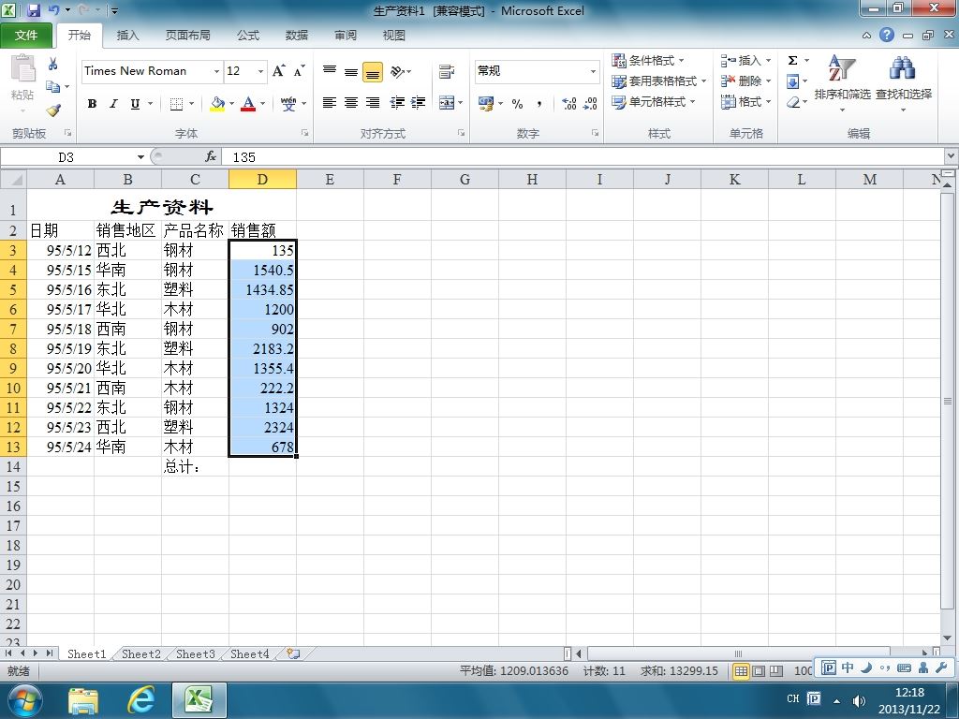Image resolution: width=959 pixels, height=719 pixels.
Task: Toggle center horizontal alignment
Action: [x=351, y=103]
